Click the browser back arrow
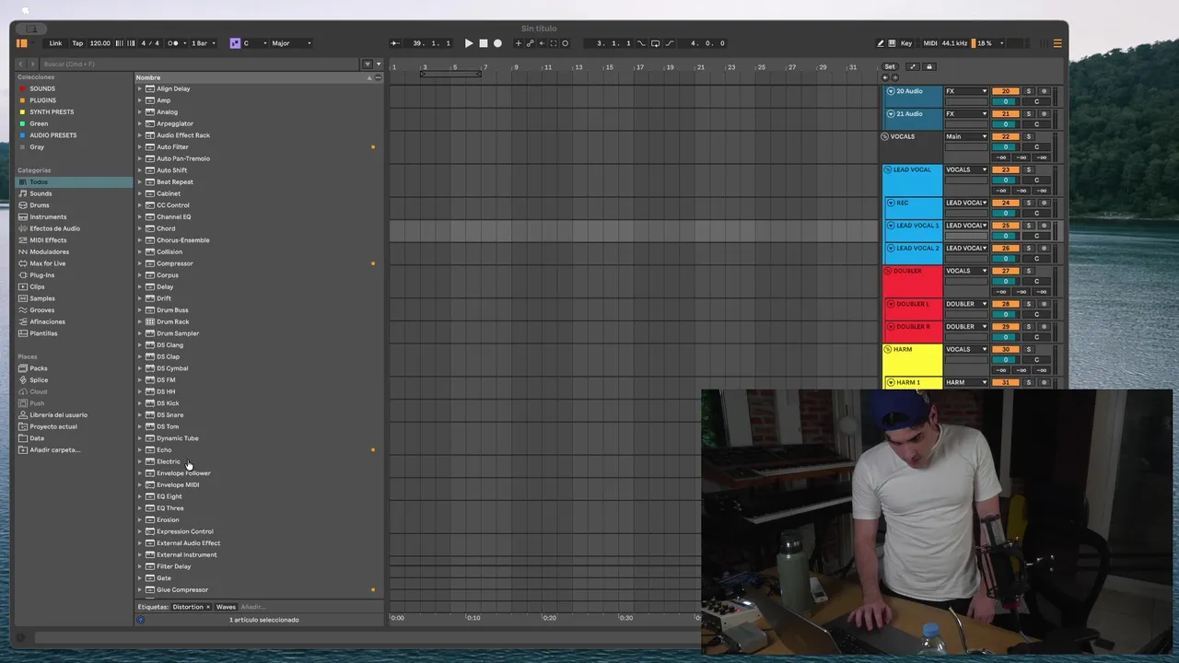Viewport: 1179px width, 663px height. (x=21, y=64)
